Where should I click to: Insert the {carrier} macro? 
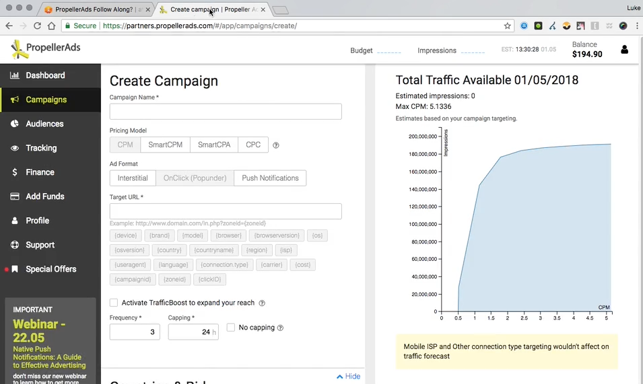[x=271, y=265]
